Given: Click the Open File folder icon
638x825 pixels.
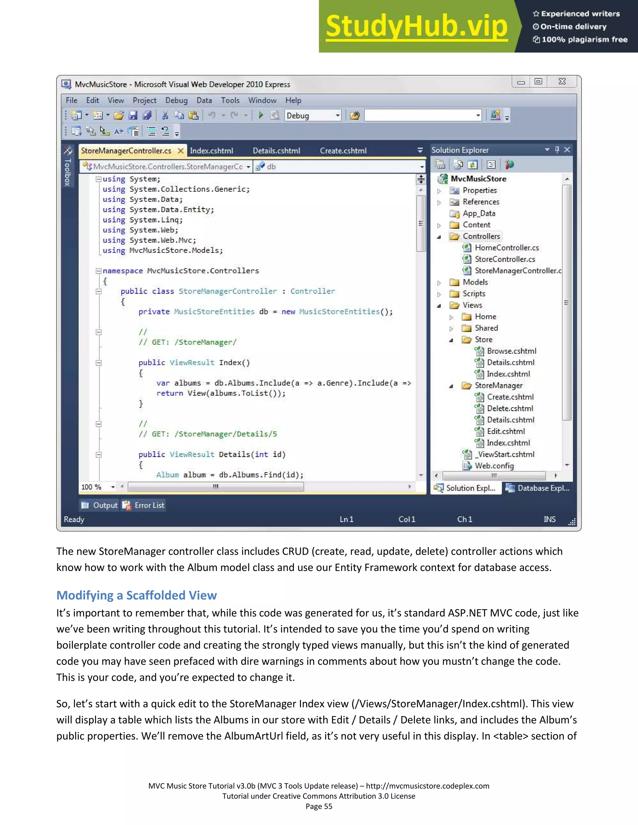Looking at the screenshot, I should (x=119, y=115).
